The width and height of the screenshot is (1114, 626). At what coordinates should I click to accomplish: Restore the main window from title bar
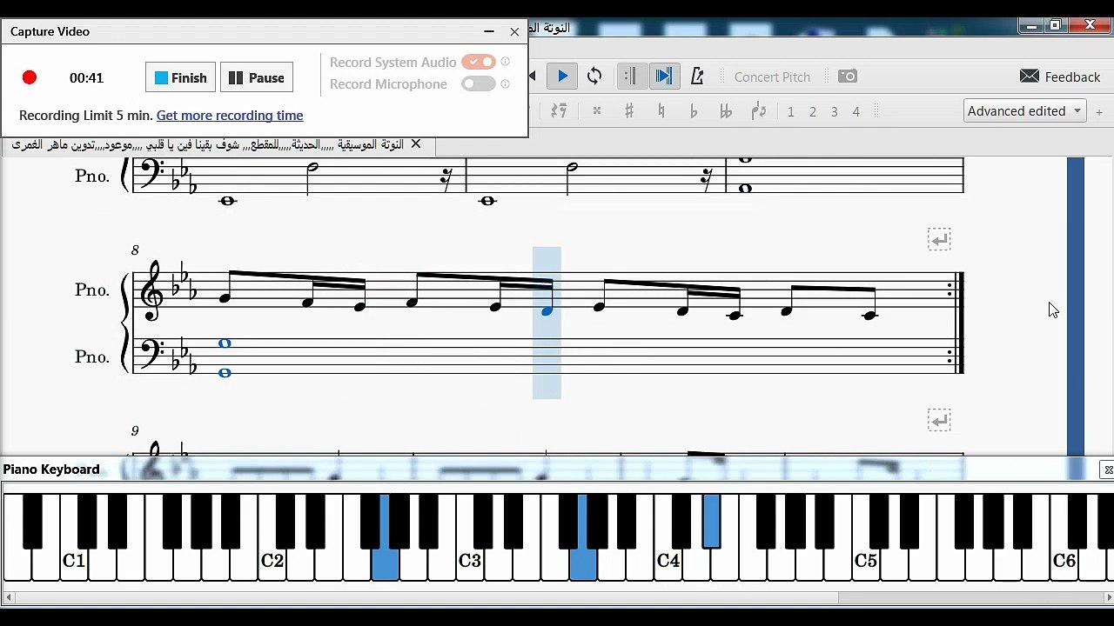coord(1055,25)
